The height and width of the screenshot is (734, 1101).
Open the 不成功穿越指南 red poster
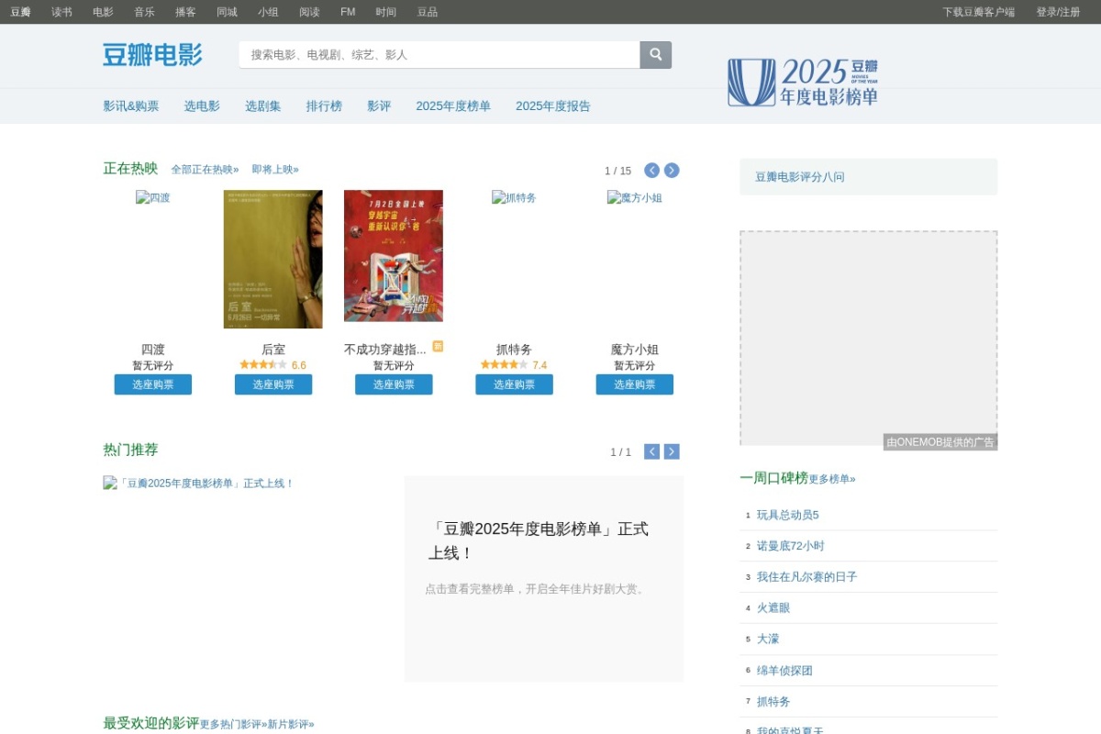click(x=394, y=256)
